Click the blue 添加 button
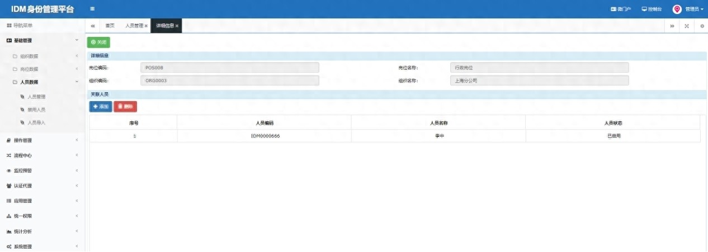Image resolution: width=708 pixels, height=252 pixels. (x=101, y=106)
